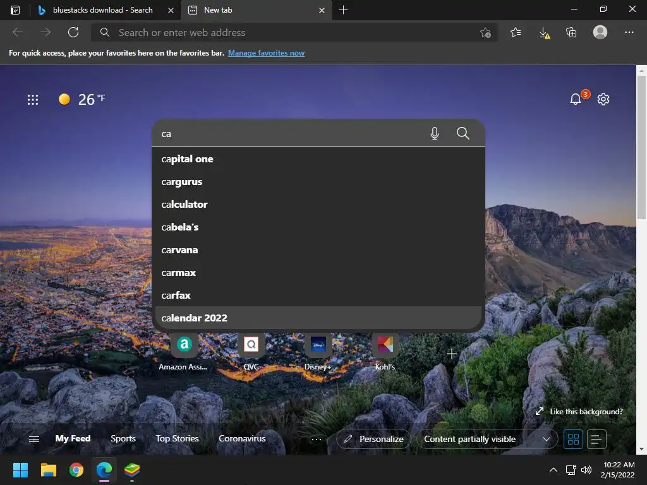
Task: Click the page vertical scrollbar thumb
Action: coord(641,148)
